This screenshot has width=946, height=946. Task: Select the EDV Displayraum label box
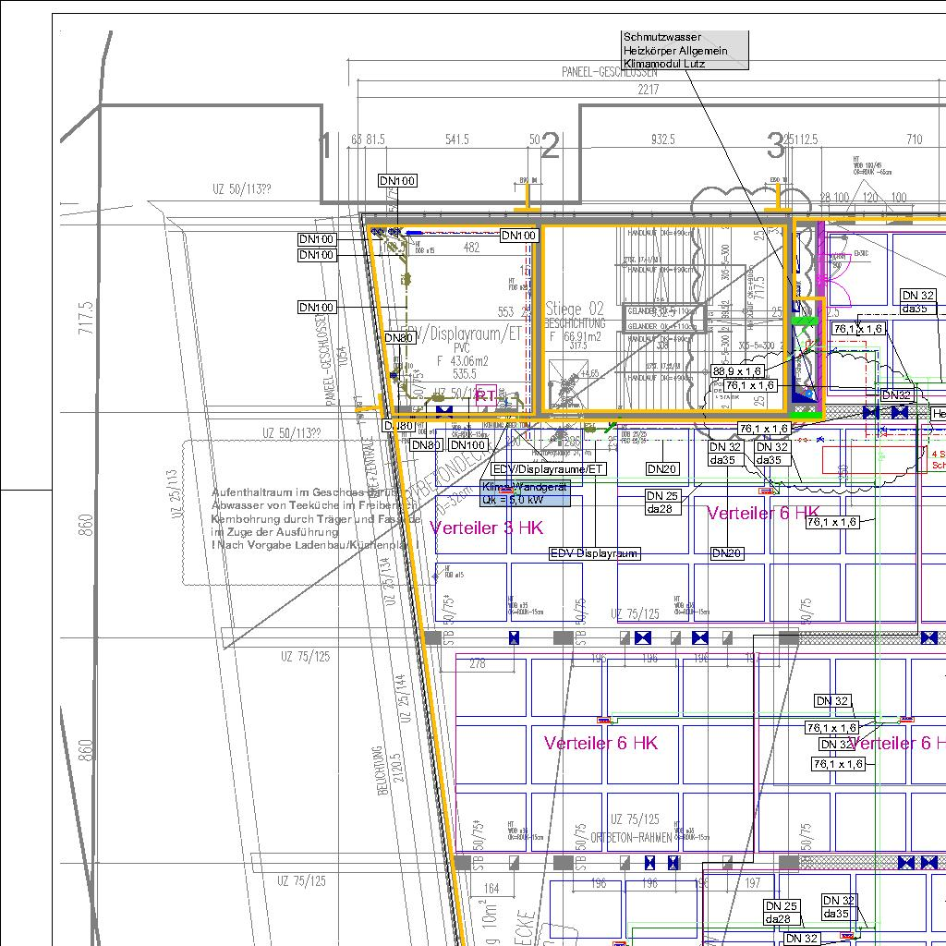pyautogui.click(x=595, y=553)
